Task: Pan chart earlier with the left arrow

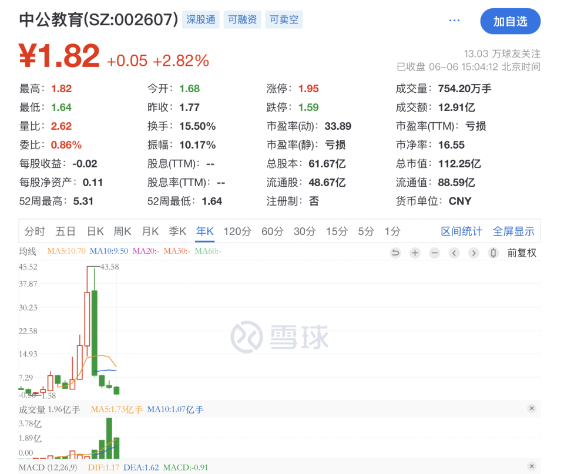Action: coord(454,253)
